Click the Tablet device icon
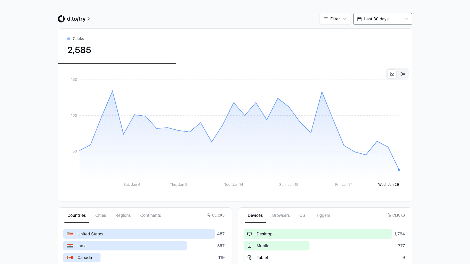This screenshot has height=264, width=470. (x=249, y=258)
